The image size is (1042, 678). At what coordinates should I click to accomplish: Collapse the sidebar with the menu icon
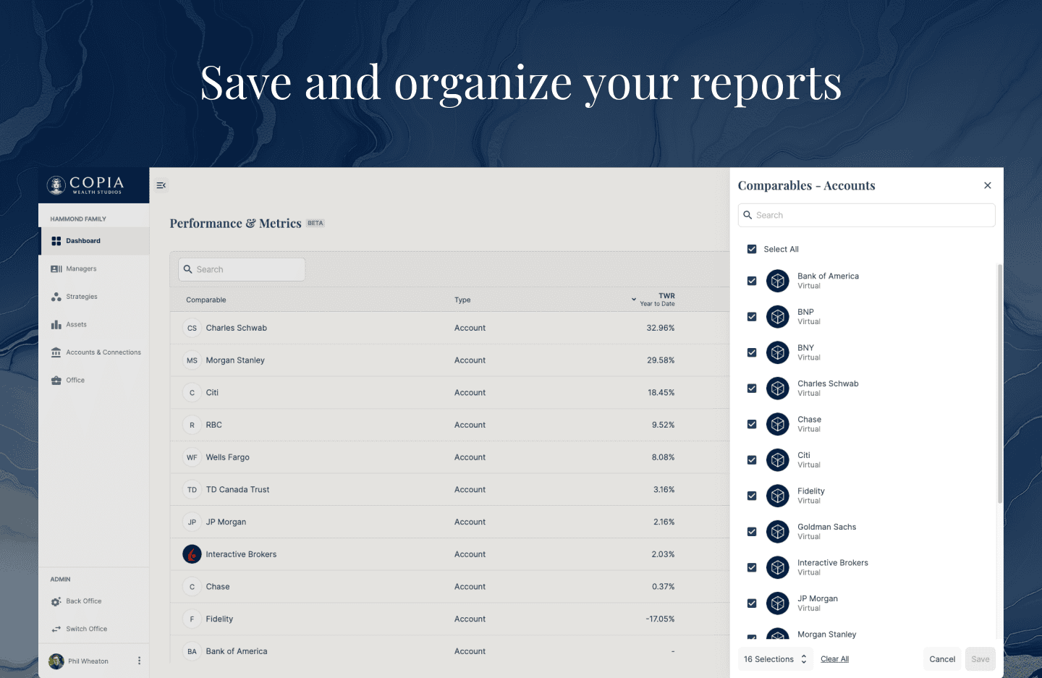coord(161,185)
